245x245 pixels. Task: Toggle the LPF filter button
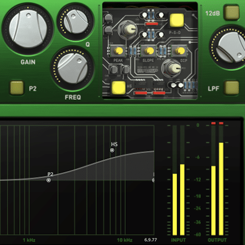[231, 88]
